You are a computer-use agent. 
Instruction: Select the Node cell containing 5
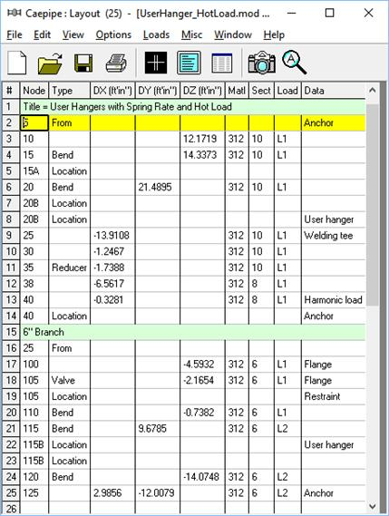tap(34, 122)
